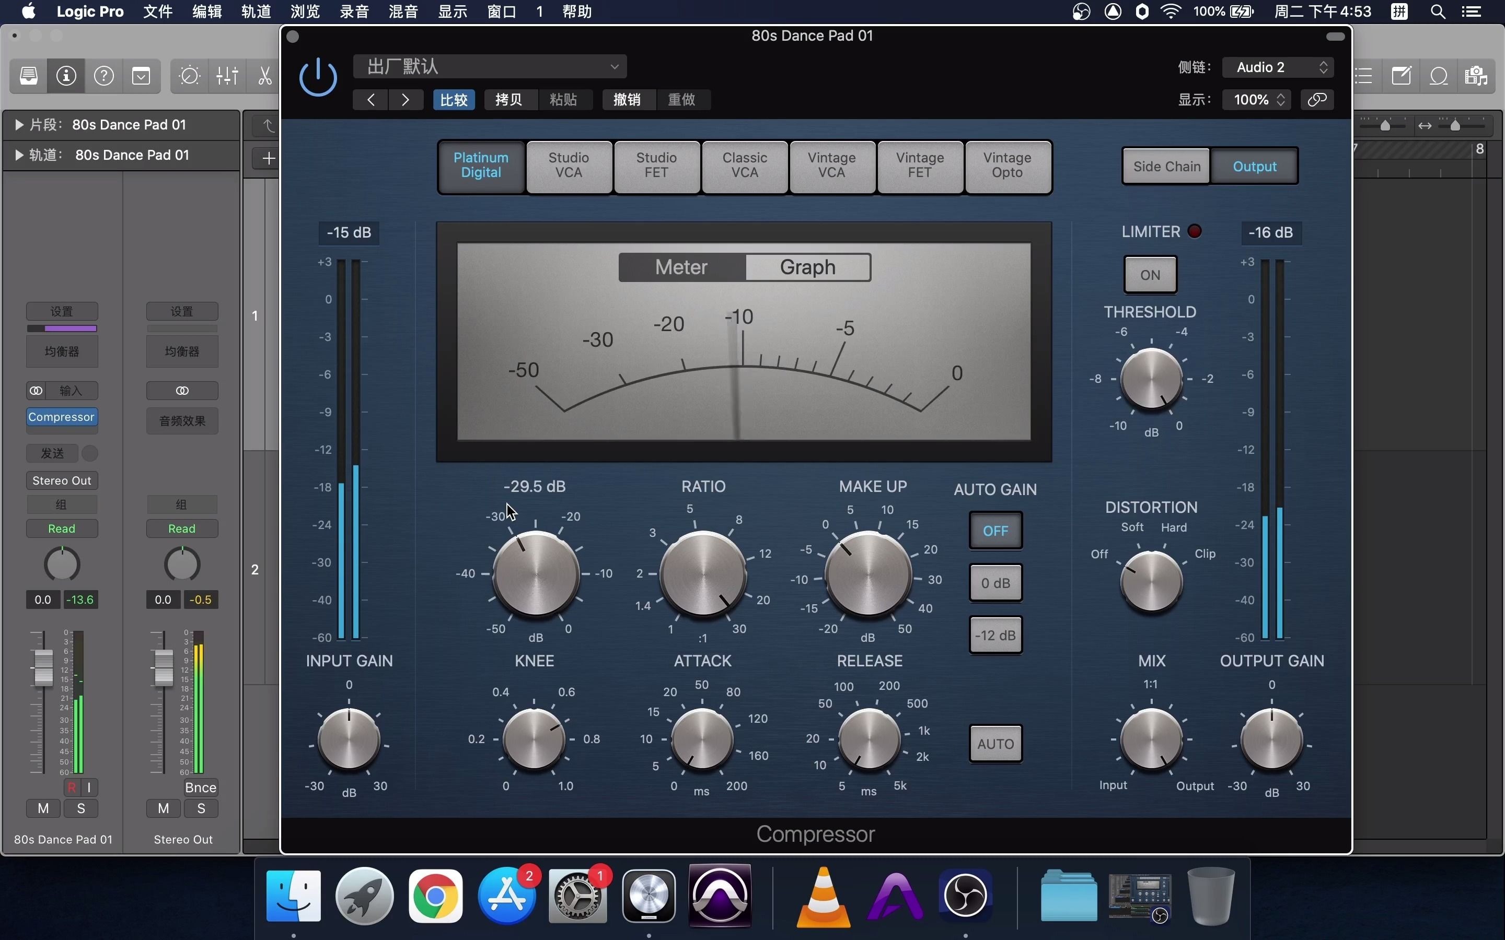The height and width of the screenshot is (940, 1505).
Task: Click the Stereo Out routing slot
Action: (62, 479)
